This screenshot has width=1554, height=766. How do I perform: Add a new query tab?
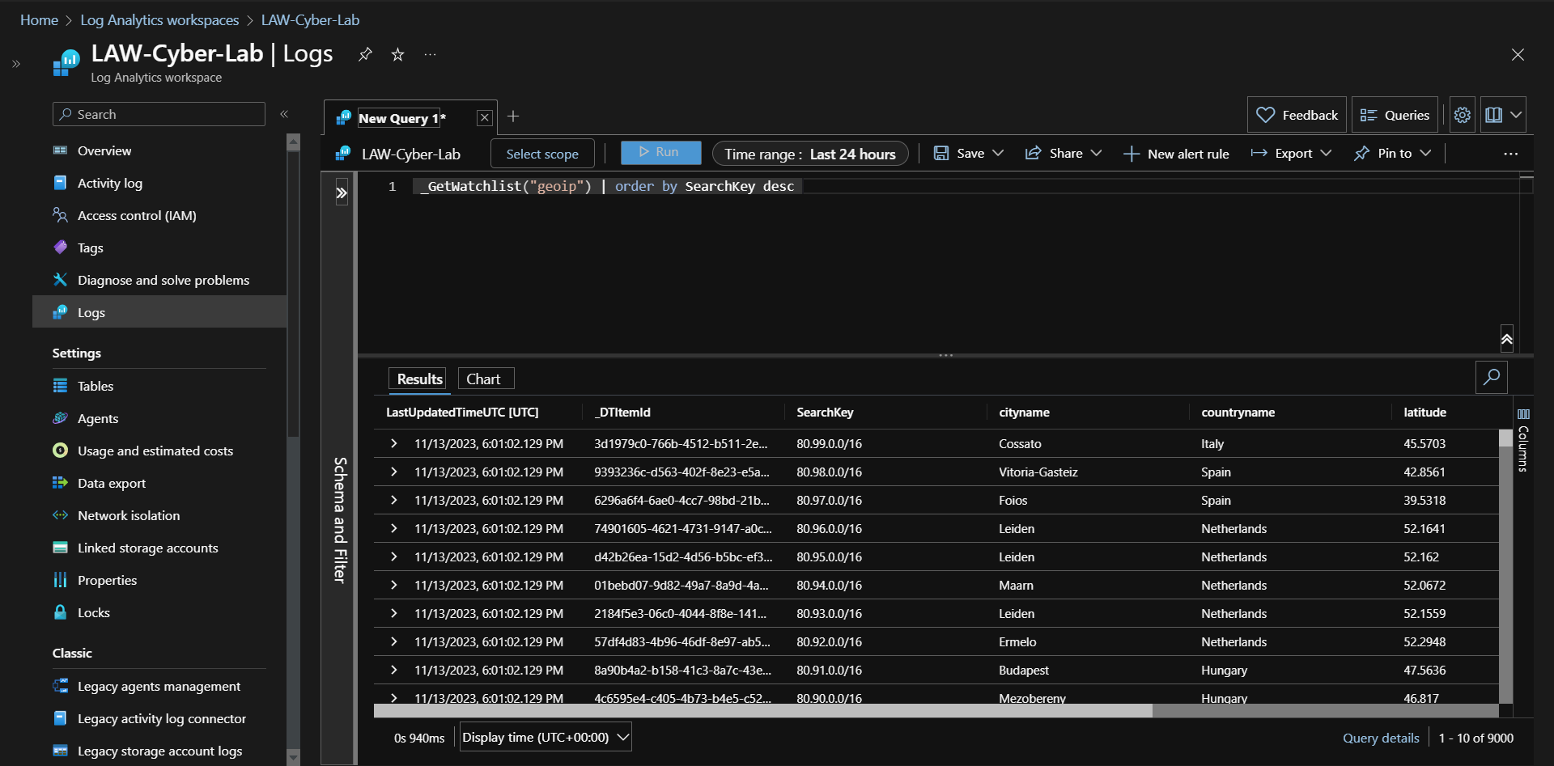pos(513,116)
